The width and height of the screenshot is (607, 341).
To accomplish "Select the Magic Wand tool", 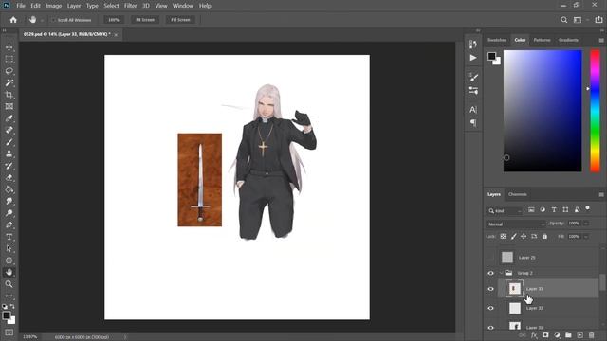I will click(9, 82).
